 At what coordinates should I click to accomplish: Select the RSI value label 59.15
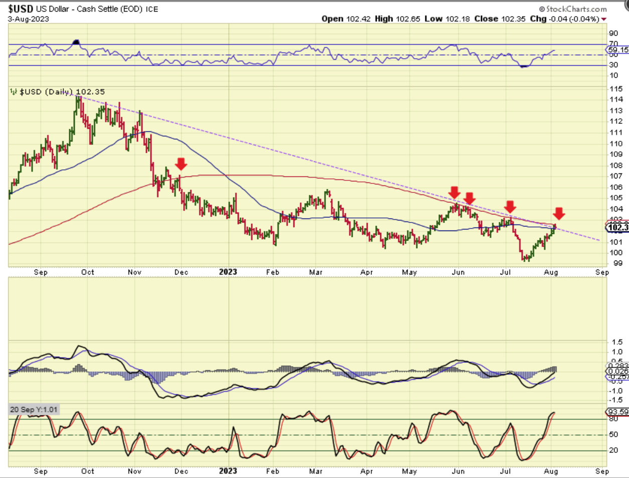pos(617,50)
